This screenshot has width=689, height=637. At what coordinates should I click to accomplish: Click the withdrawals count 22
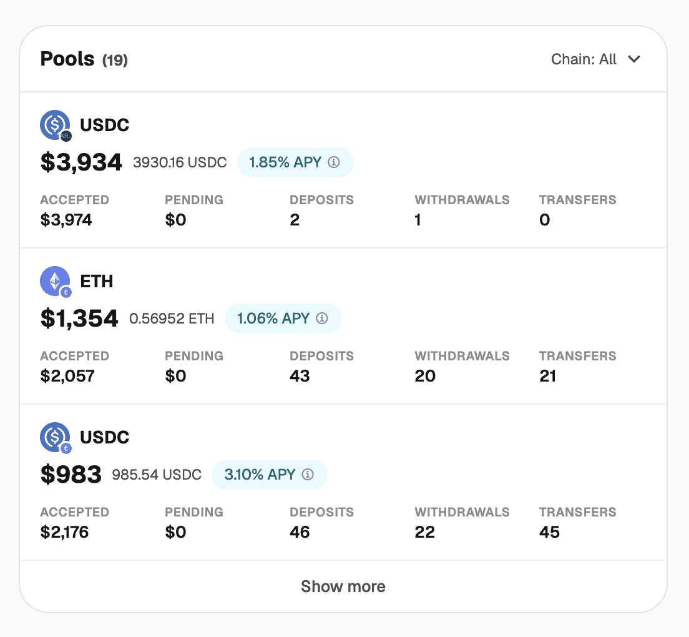(424, 532)
